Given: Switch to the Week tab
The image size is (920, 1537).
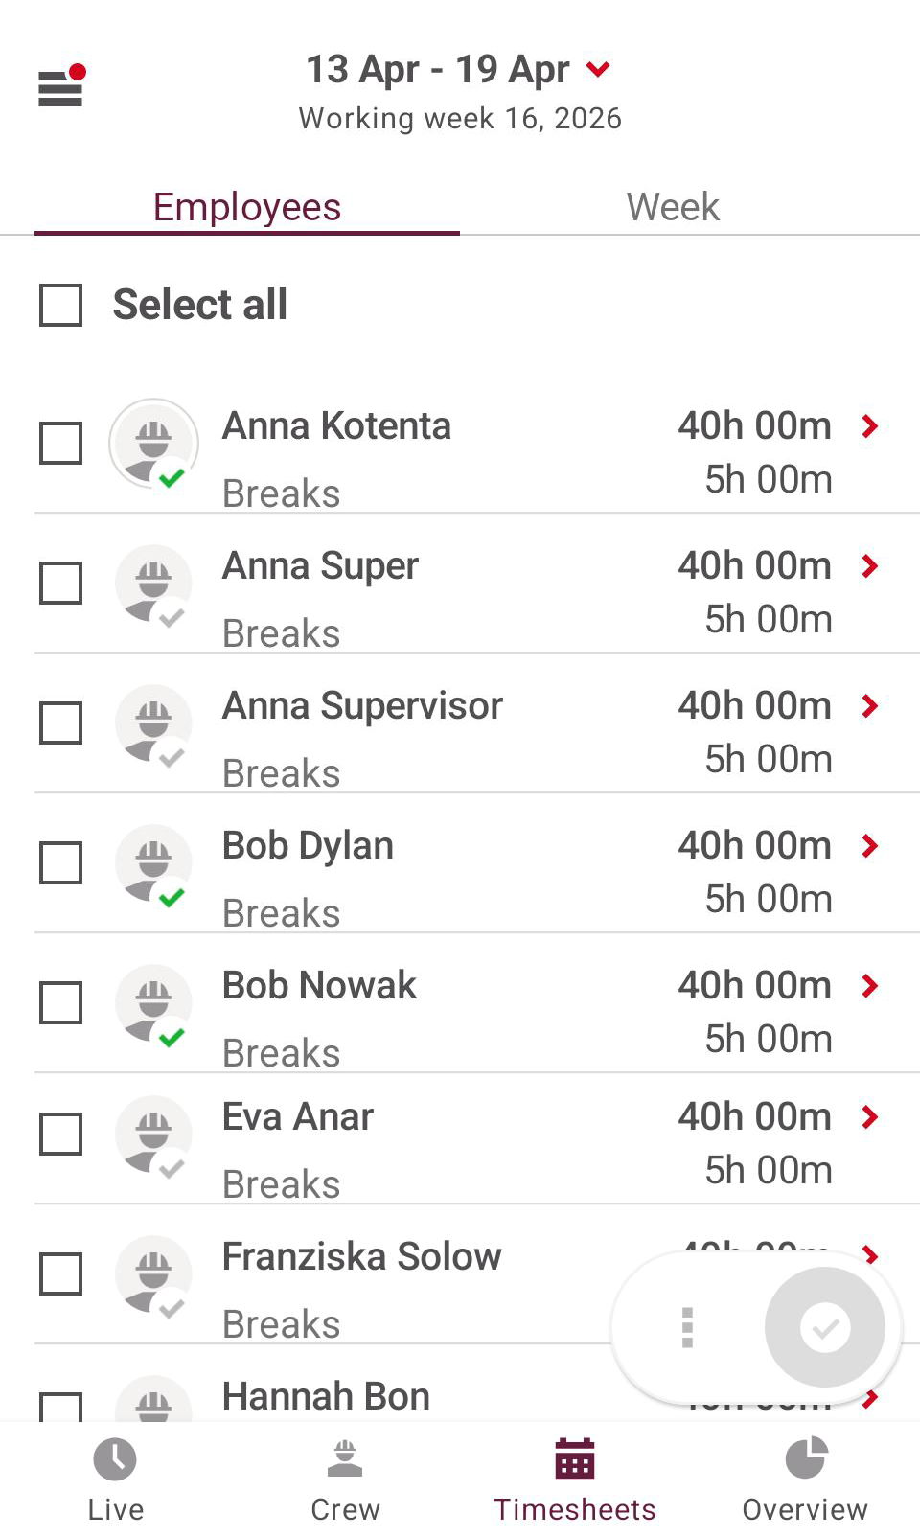Looking at the screenshot, I should (673, 207).
